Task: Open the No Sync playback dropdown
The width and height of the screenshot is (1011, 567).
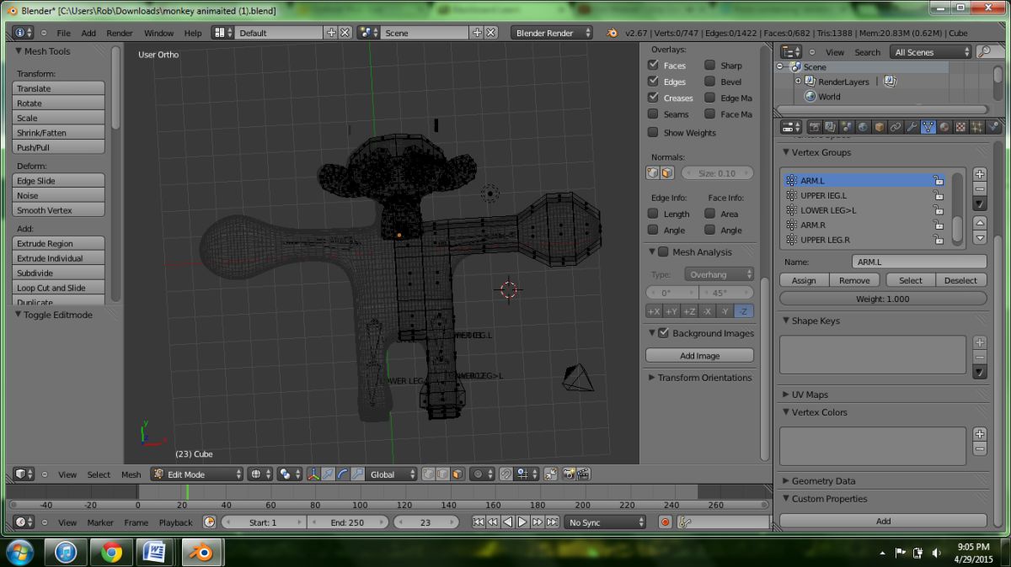Action: tap(604, 522)
